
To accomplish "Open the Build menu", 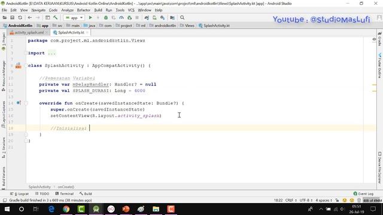I will point(98,10).
